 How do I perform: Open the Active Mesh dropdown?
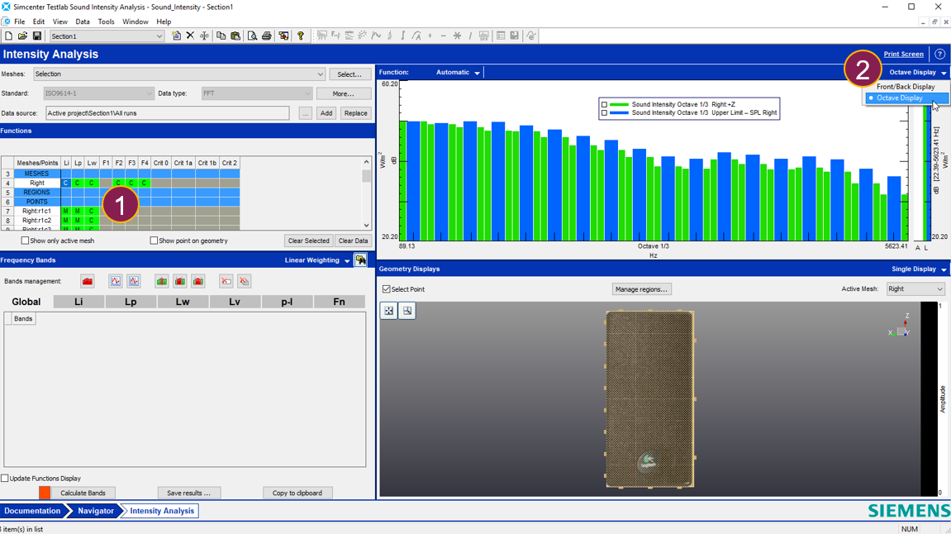tap(915, 289)
